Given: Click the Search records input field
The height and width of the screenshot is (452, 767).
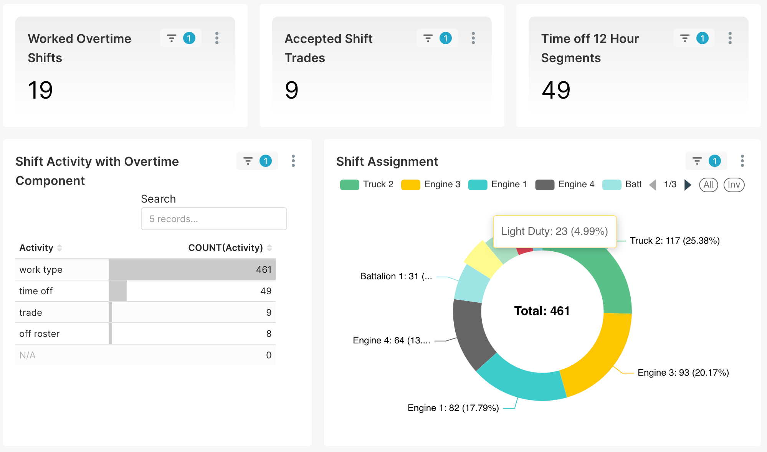Looking at the screenshot, I should point(214,219).
